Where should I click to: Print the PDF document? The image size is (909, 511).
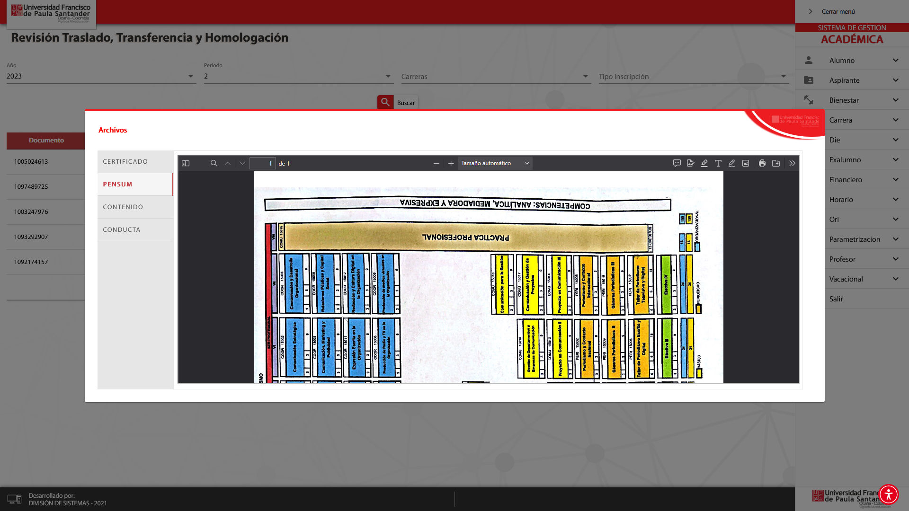coord(762,163)
